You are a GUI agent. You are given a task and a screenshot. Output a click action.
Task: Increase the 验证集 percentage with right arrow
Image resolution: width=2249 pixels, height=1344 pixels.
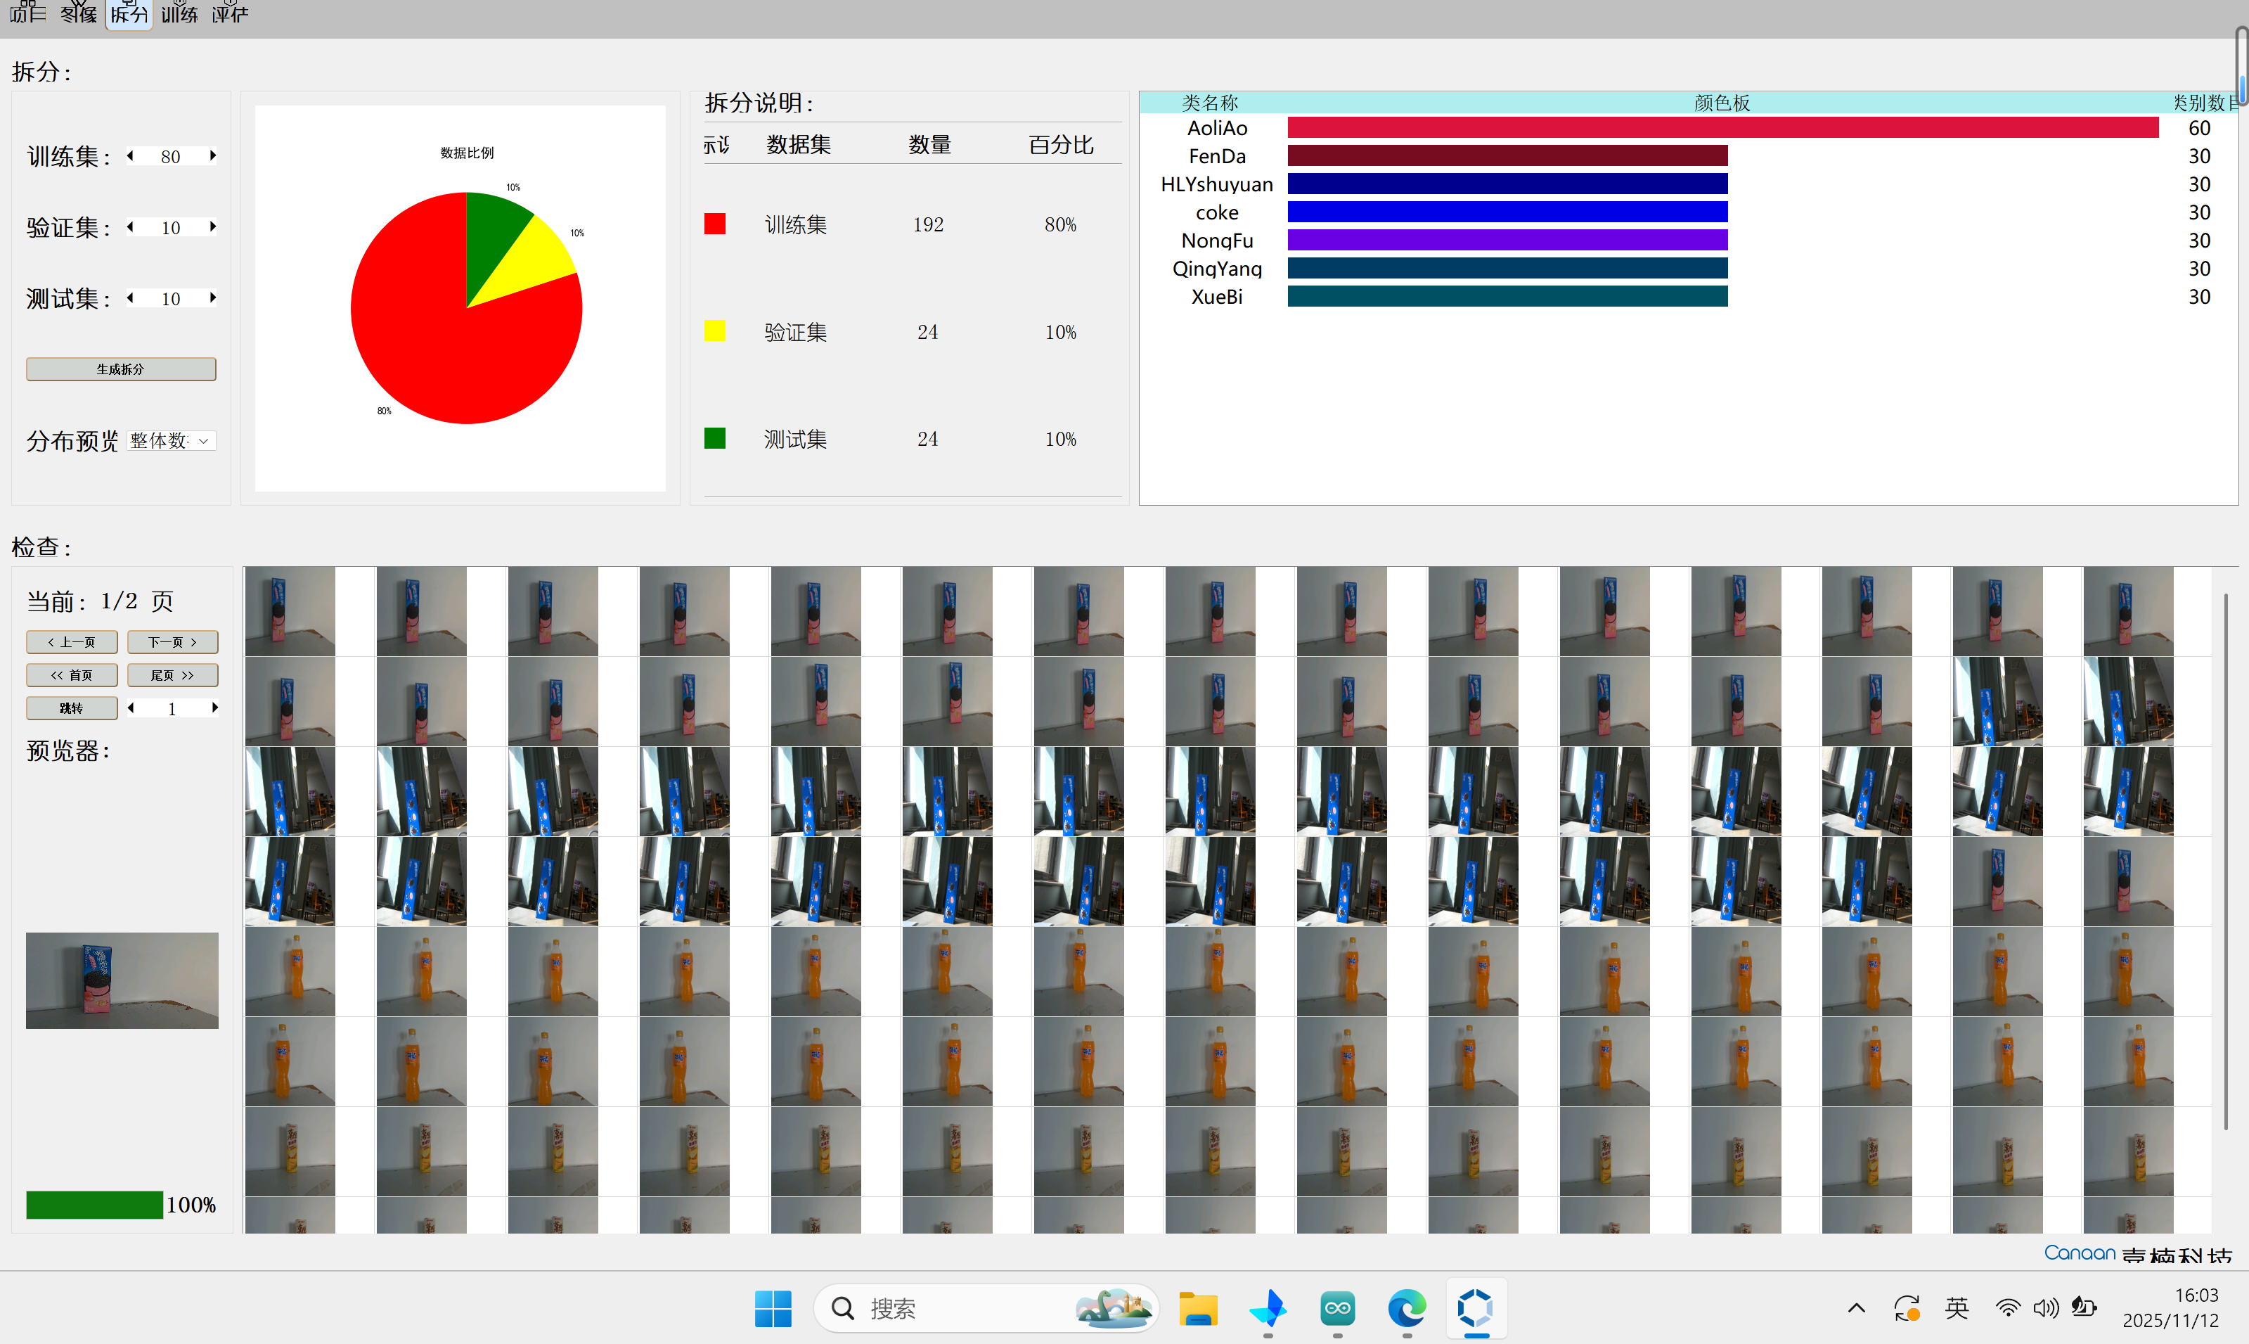coord(213,226)
